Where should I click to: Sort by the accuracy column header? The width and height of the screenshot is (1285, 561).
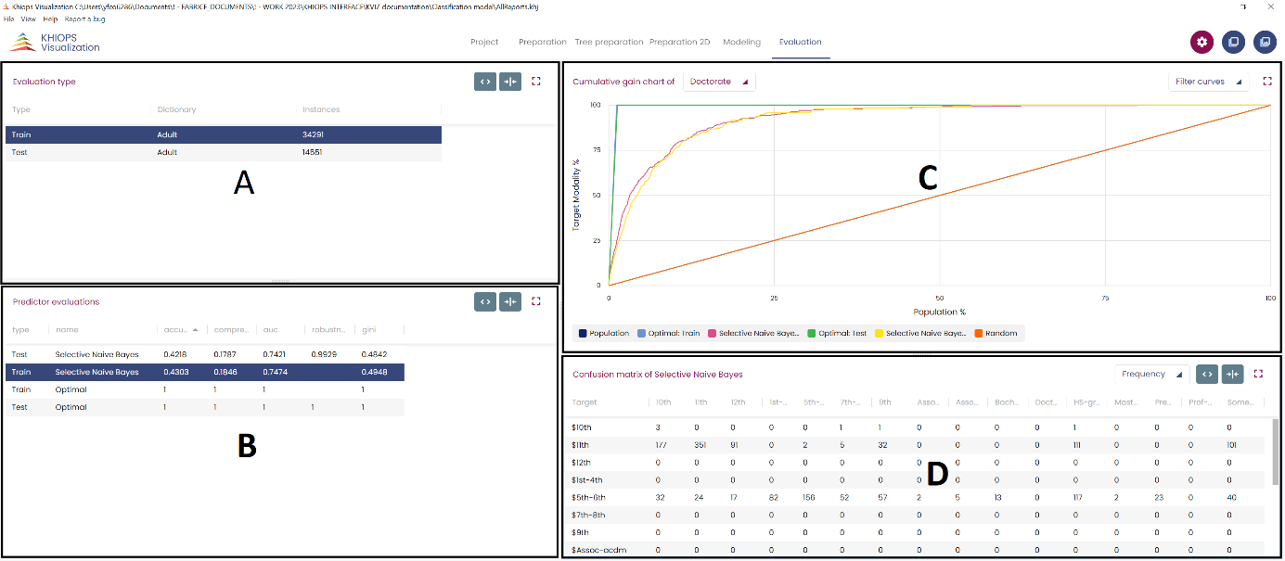(x=176, y=329)
